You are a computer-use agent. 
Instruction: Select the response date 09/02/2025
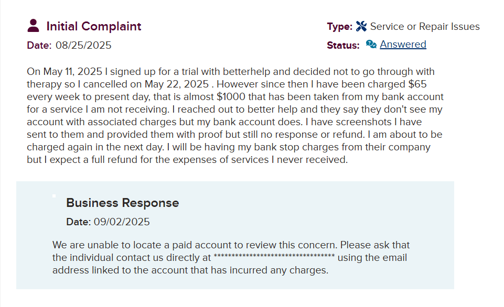122,222
